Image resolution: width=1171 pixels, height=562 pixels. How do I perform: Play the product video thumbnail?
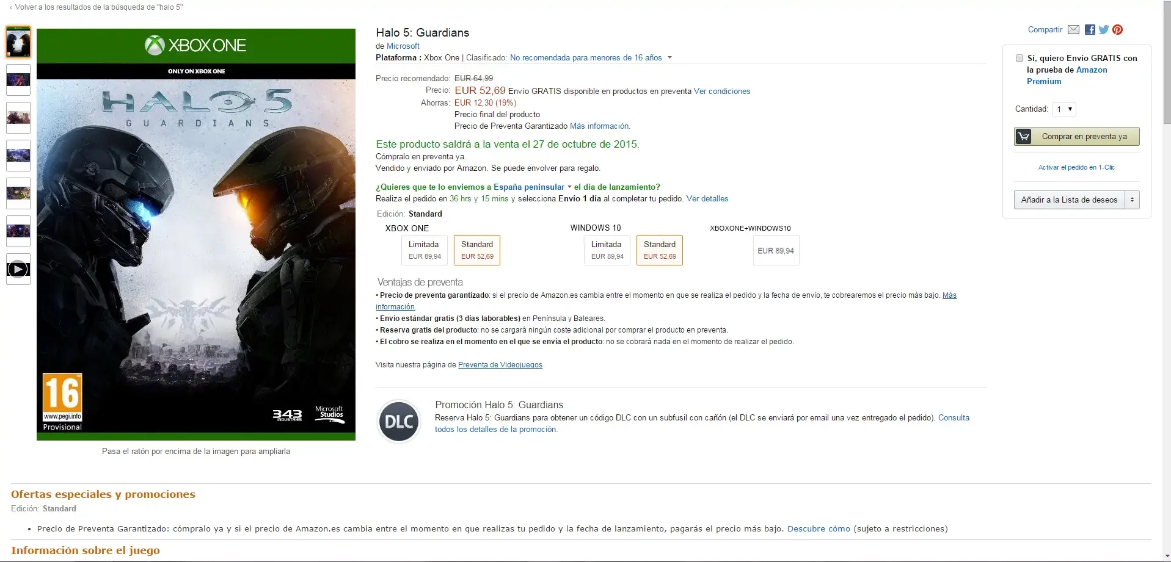[x=18, y=269]
